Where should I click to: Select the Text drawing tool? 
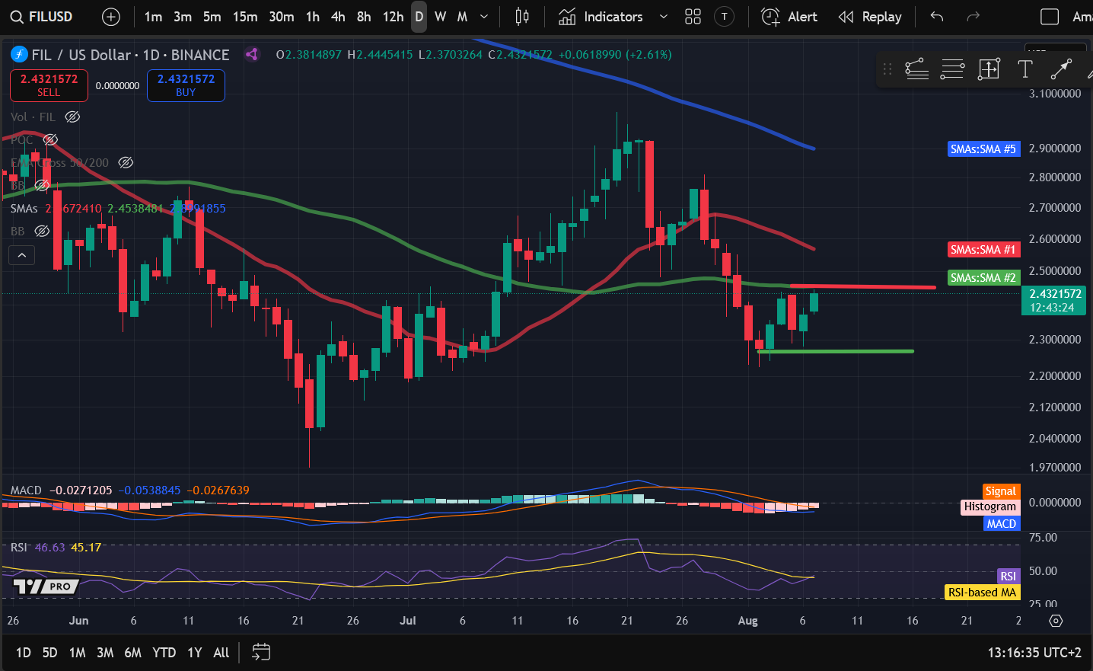click(1025, 69)
